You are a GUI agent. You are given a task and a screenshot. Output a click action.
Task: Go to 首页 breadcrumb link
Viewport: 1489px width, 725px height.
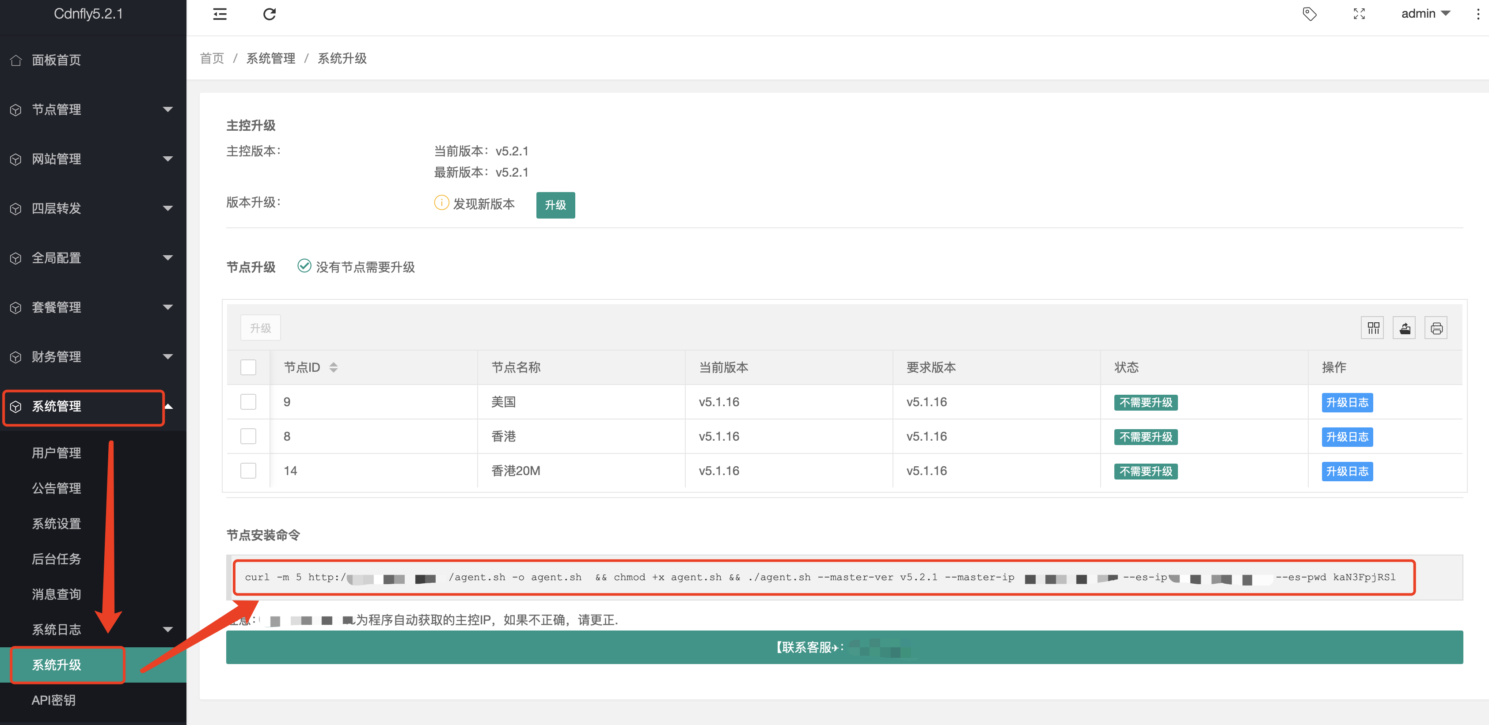pyautogui.click(x=212, y=58)
